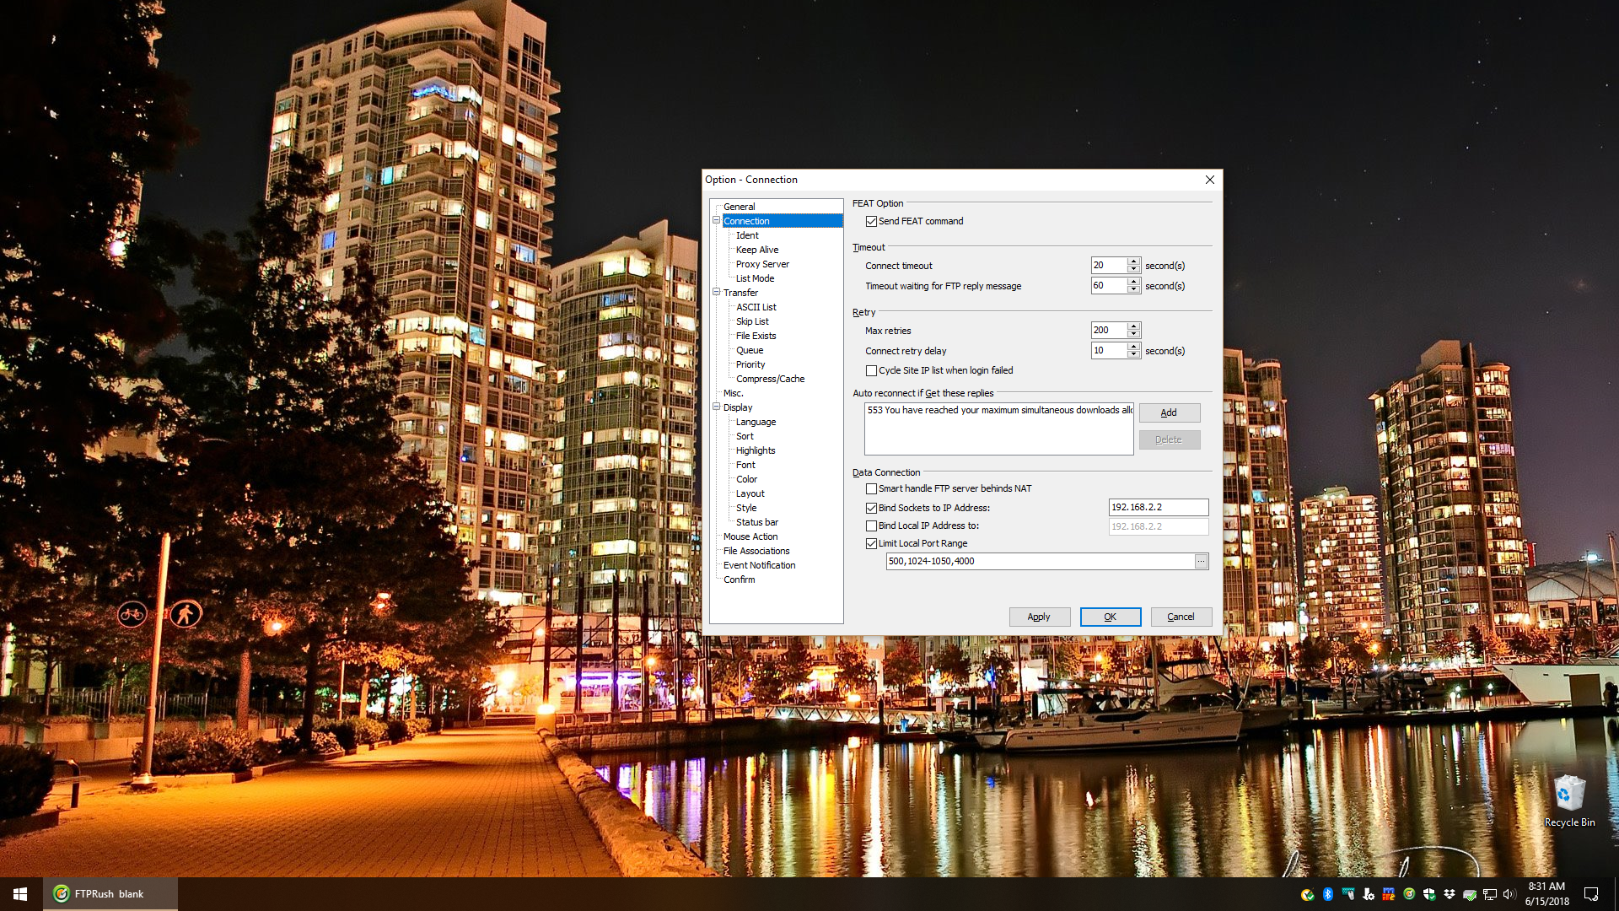Select Compress/Cache in the tree
The image size is (1619, 911).
click(770, 379)
